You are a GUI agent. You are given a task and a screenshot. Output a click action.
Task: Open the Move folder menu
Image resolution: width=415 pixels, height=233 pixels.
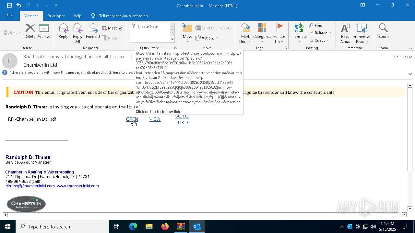(x=187, y=33)
